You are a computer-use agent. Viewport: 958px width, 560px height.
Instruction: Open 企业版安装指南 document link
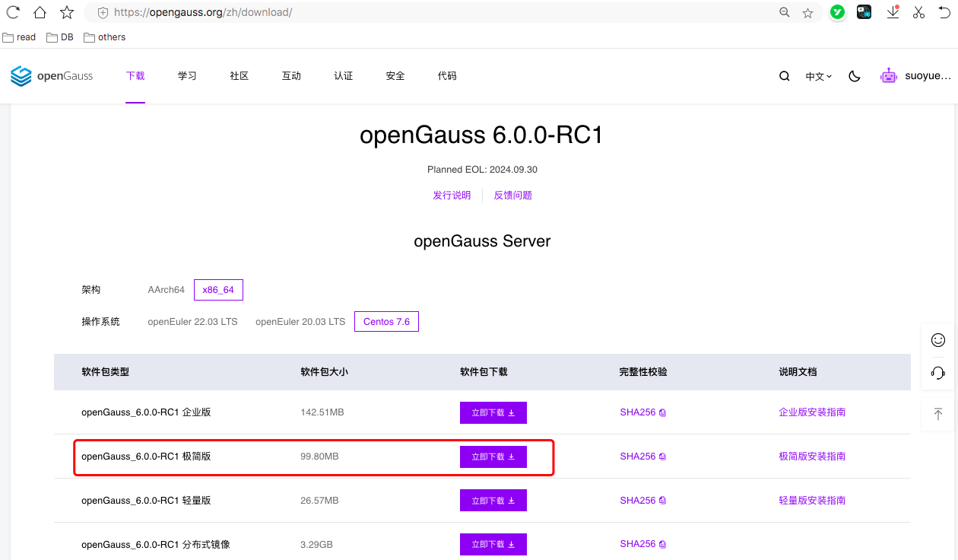(812, 412)
